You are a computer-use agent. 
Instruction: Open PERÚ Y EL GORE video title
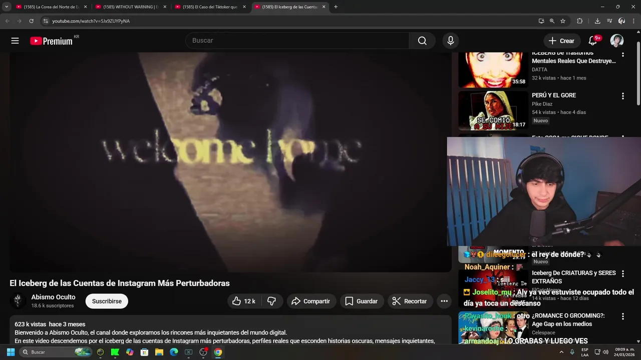coord(554,95)
